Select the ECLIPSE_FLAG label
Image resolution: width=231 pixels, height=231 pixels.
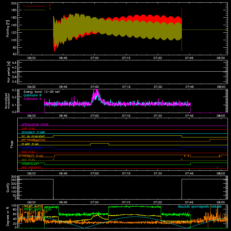coord(31,148)
